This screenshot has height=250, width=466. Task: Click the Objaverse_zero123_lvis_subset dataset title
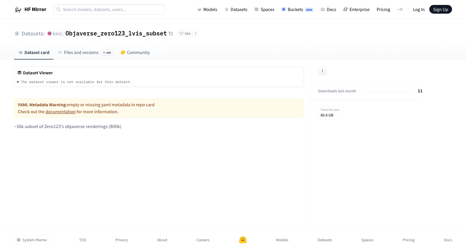click(116, 33)
